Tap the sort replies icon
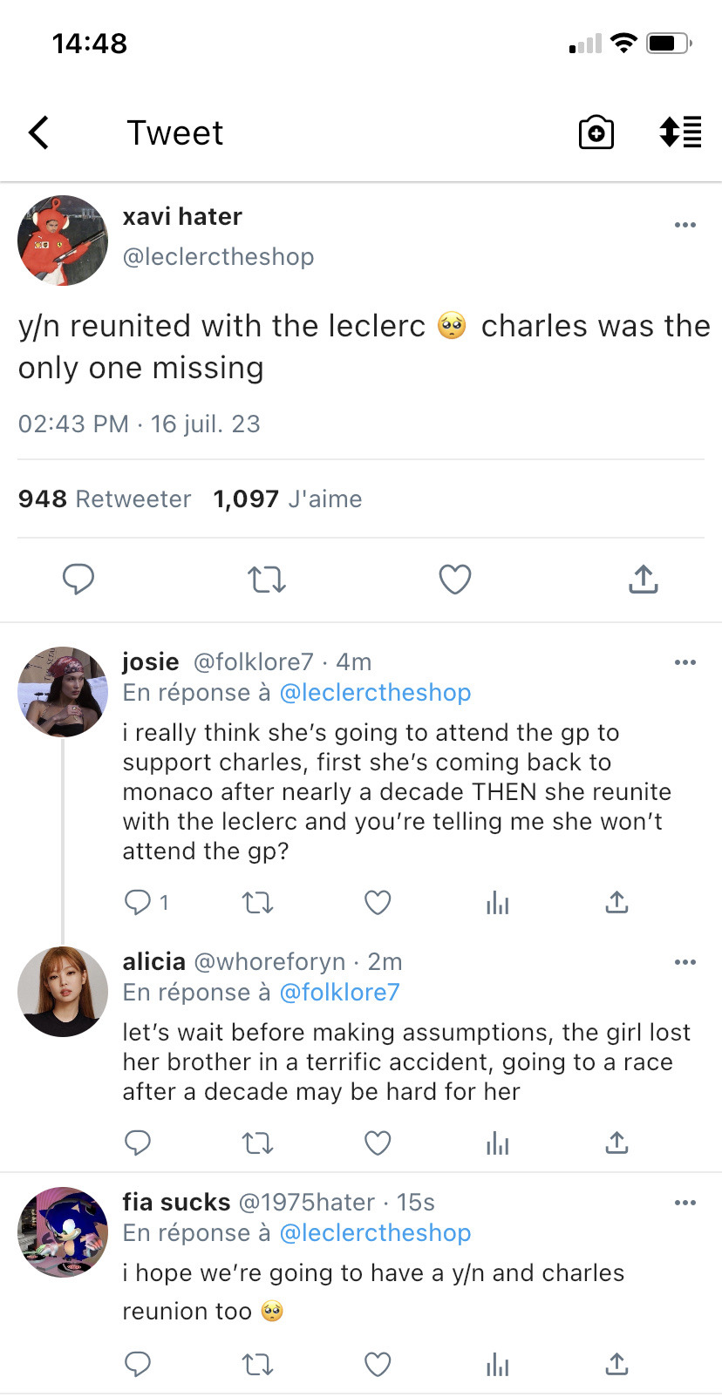The width and height of the screenshot is (722, 1397). [x=680, y=132]
